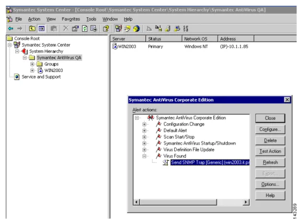Sort by the Server column header
The height and width of the screenshot is (219, 298).
(128, 39)
